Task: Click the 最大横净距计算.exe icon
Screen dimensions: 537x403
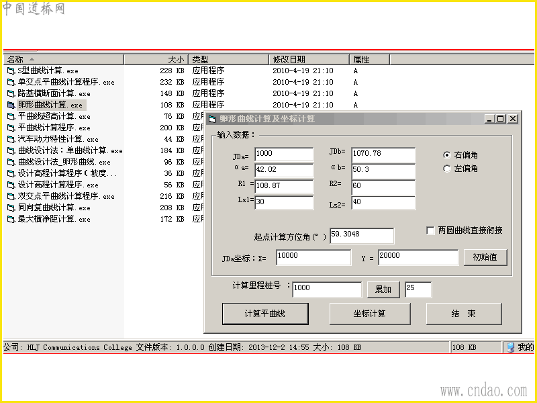Action: pyautogui.click(x=11, y=219)
